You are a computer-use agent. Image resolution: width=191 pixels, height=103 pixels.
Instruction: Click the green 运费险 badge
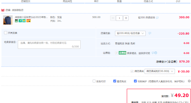122,53
